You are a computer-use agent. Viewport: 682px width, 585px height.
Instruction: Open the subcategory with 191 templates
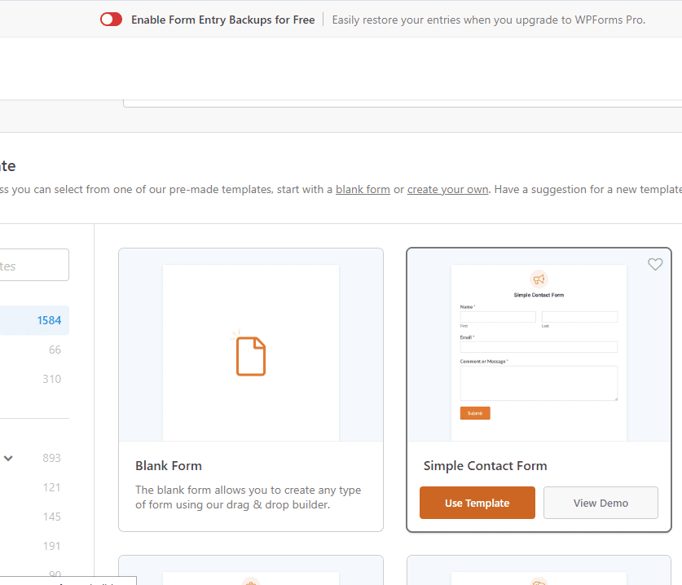tap(33, 546)
